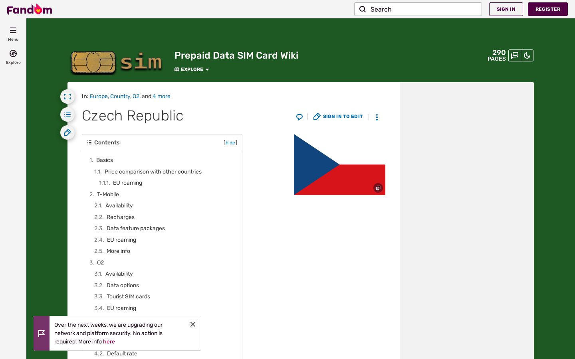Screen dimensions: 575x359
Task: Click the Fandom logo
Action: 30,9
